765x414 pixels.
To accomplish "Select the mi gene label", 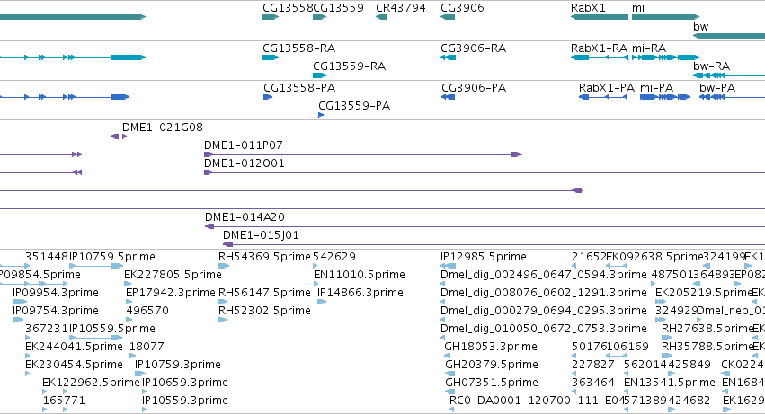I will point(638,8).
